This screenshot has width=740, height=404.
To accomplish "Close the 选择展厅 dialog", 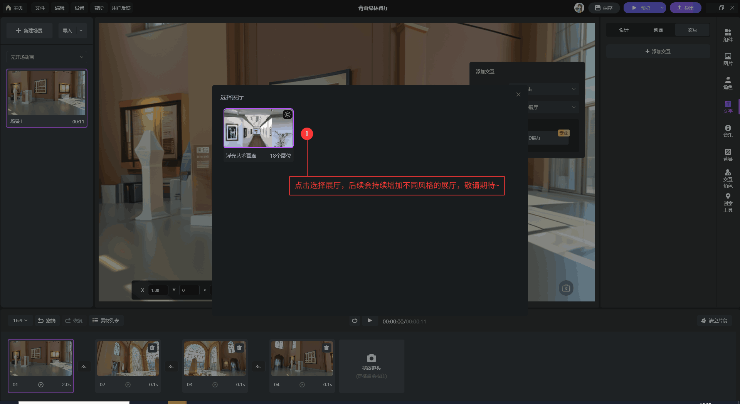I will 518,94.
